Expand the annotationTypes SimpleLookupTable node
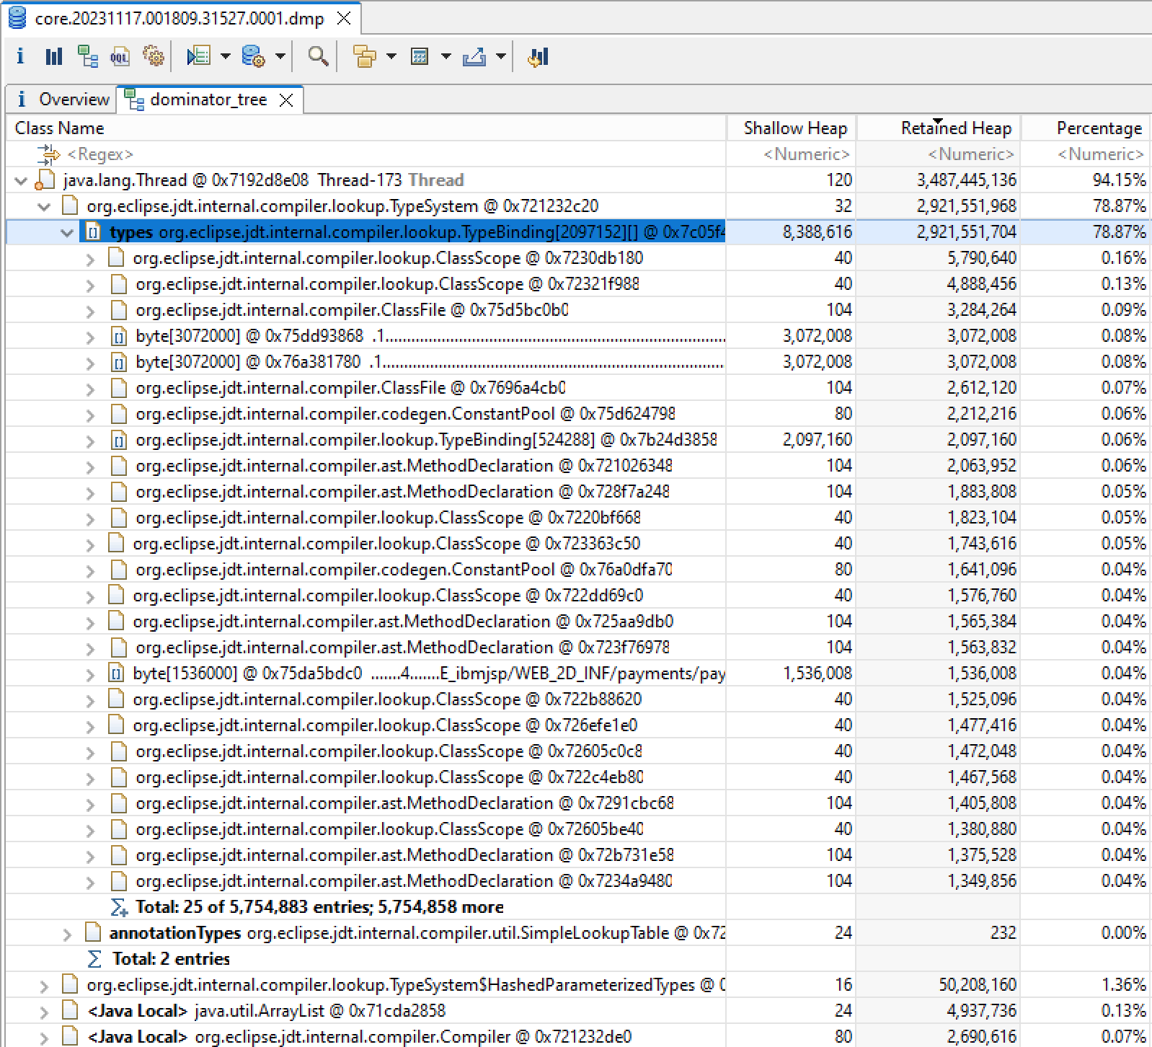 [67, 934]
